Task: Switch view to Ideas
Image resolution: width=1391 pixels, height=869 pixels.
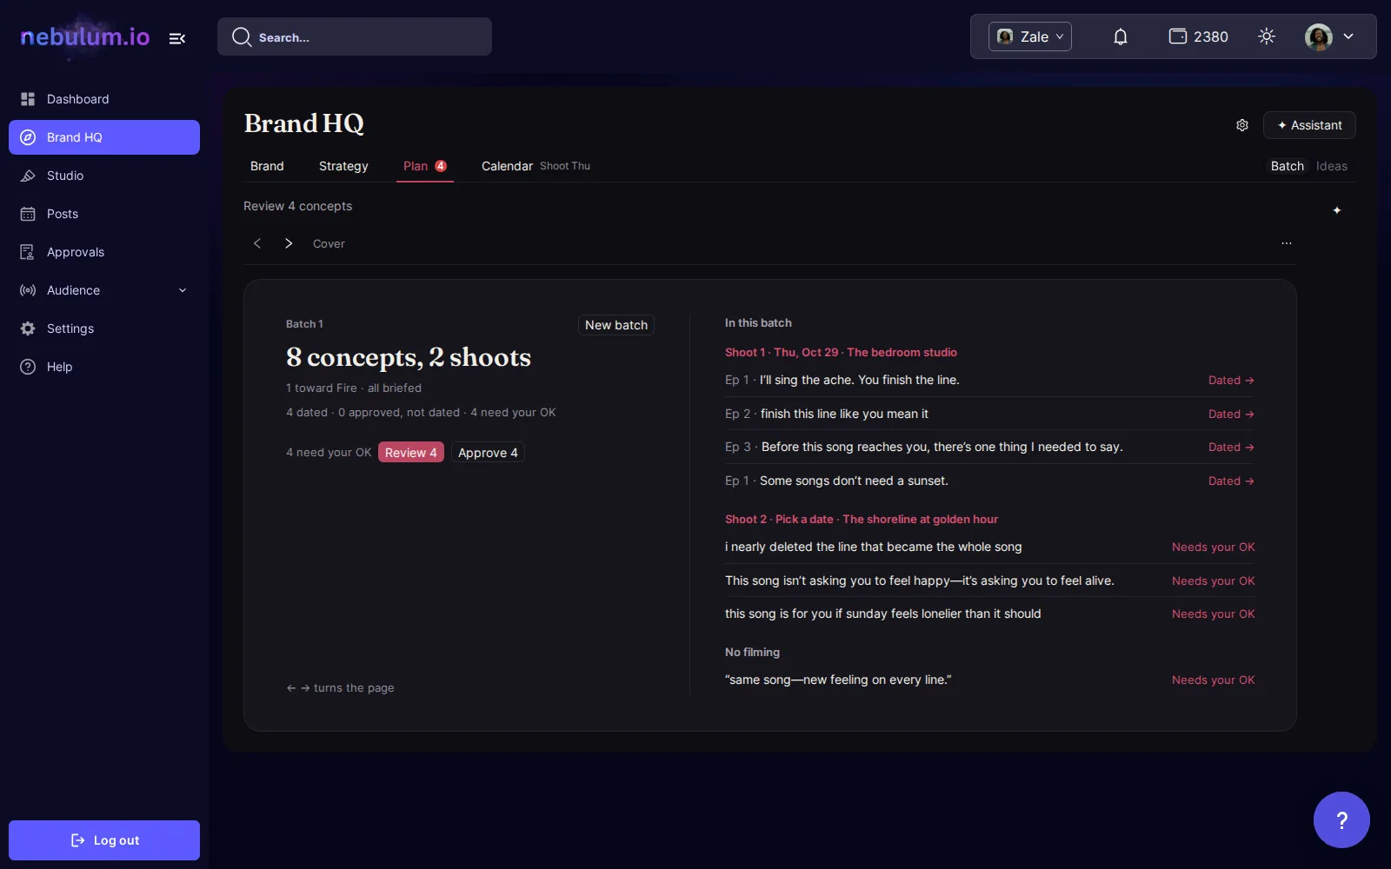Action: coord(1331,166)
